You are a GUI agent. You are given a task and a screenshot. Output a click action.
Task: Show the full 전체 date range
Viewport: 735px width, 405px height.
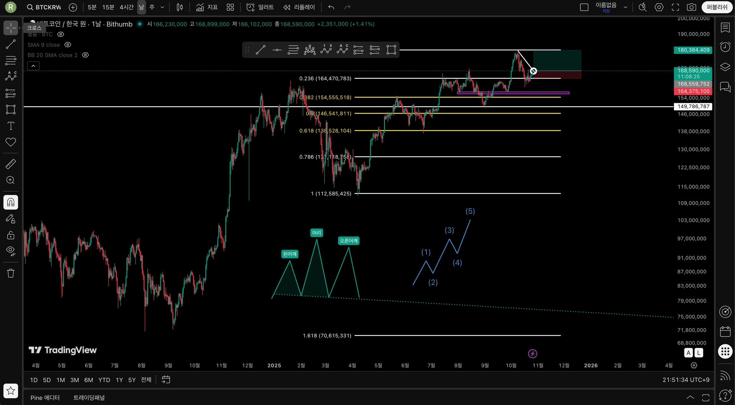click(x=146, y=380)
